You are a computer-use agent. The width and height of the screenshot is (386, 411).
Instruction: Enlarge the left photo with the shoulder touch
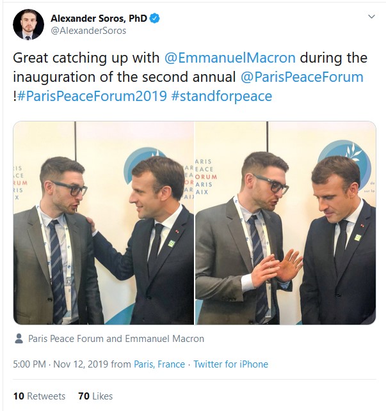[x=104, y=223]
